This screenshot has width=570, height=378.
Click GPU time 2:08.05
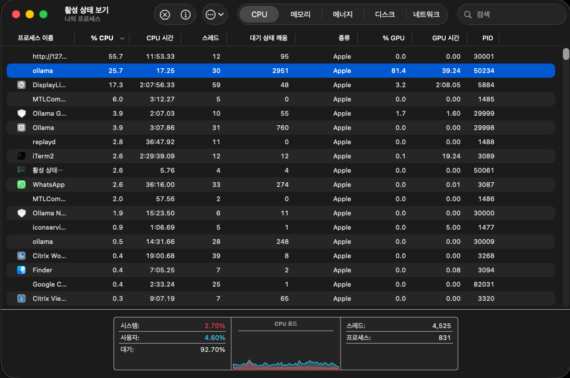(448, 85)
